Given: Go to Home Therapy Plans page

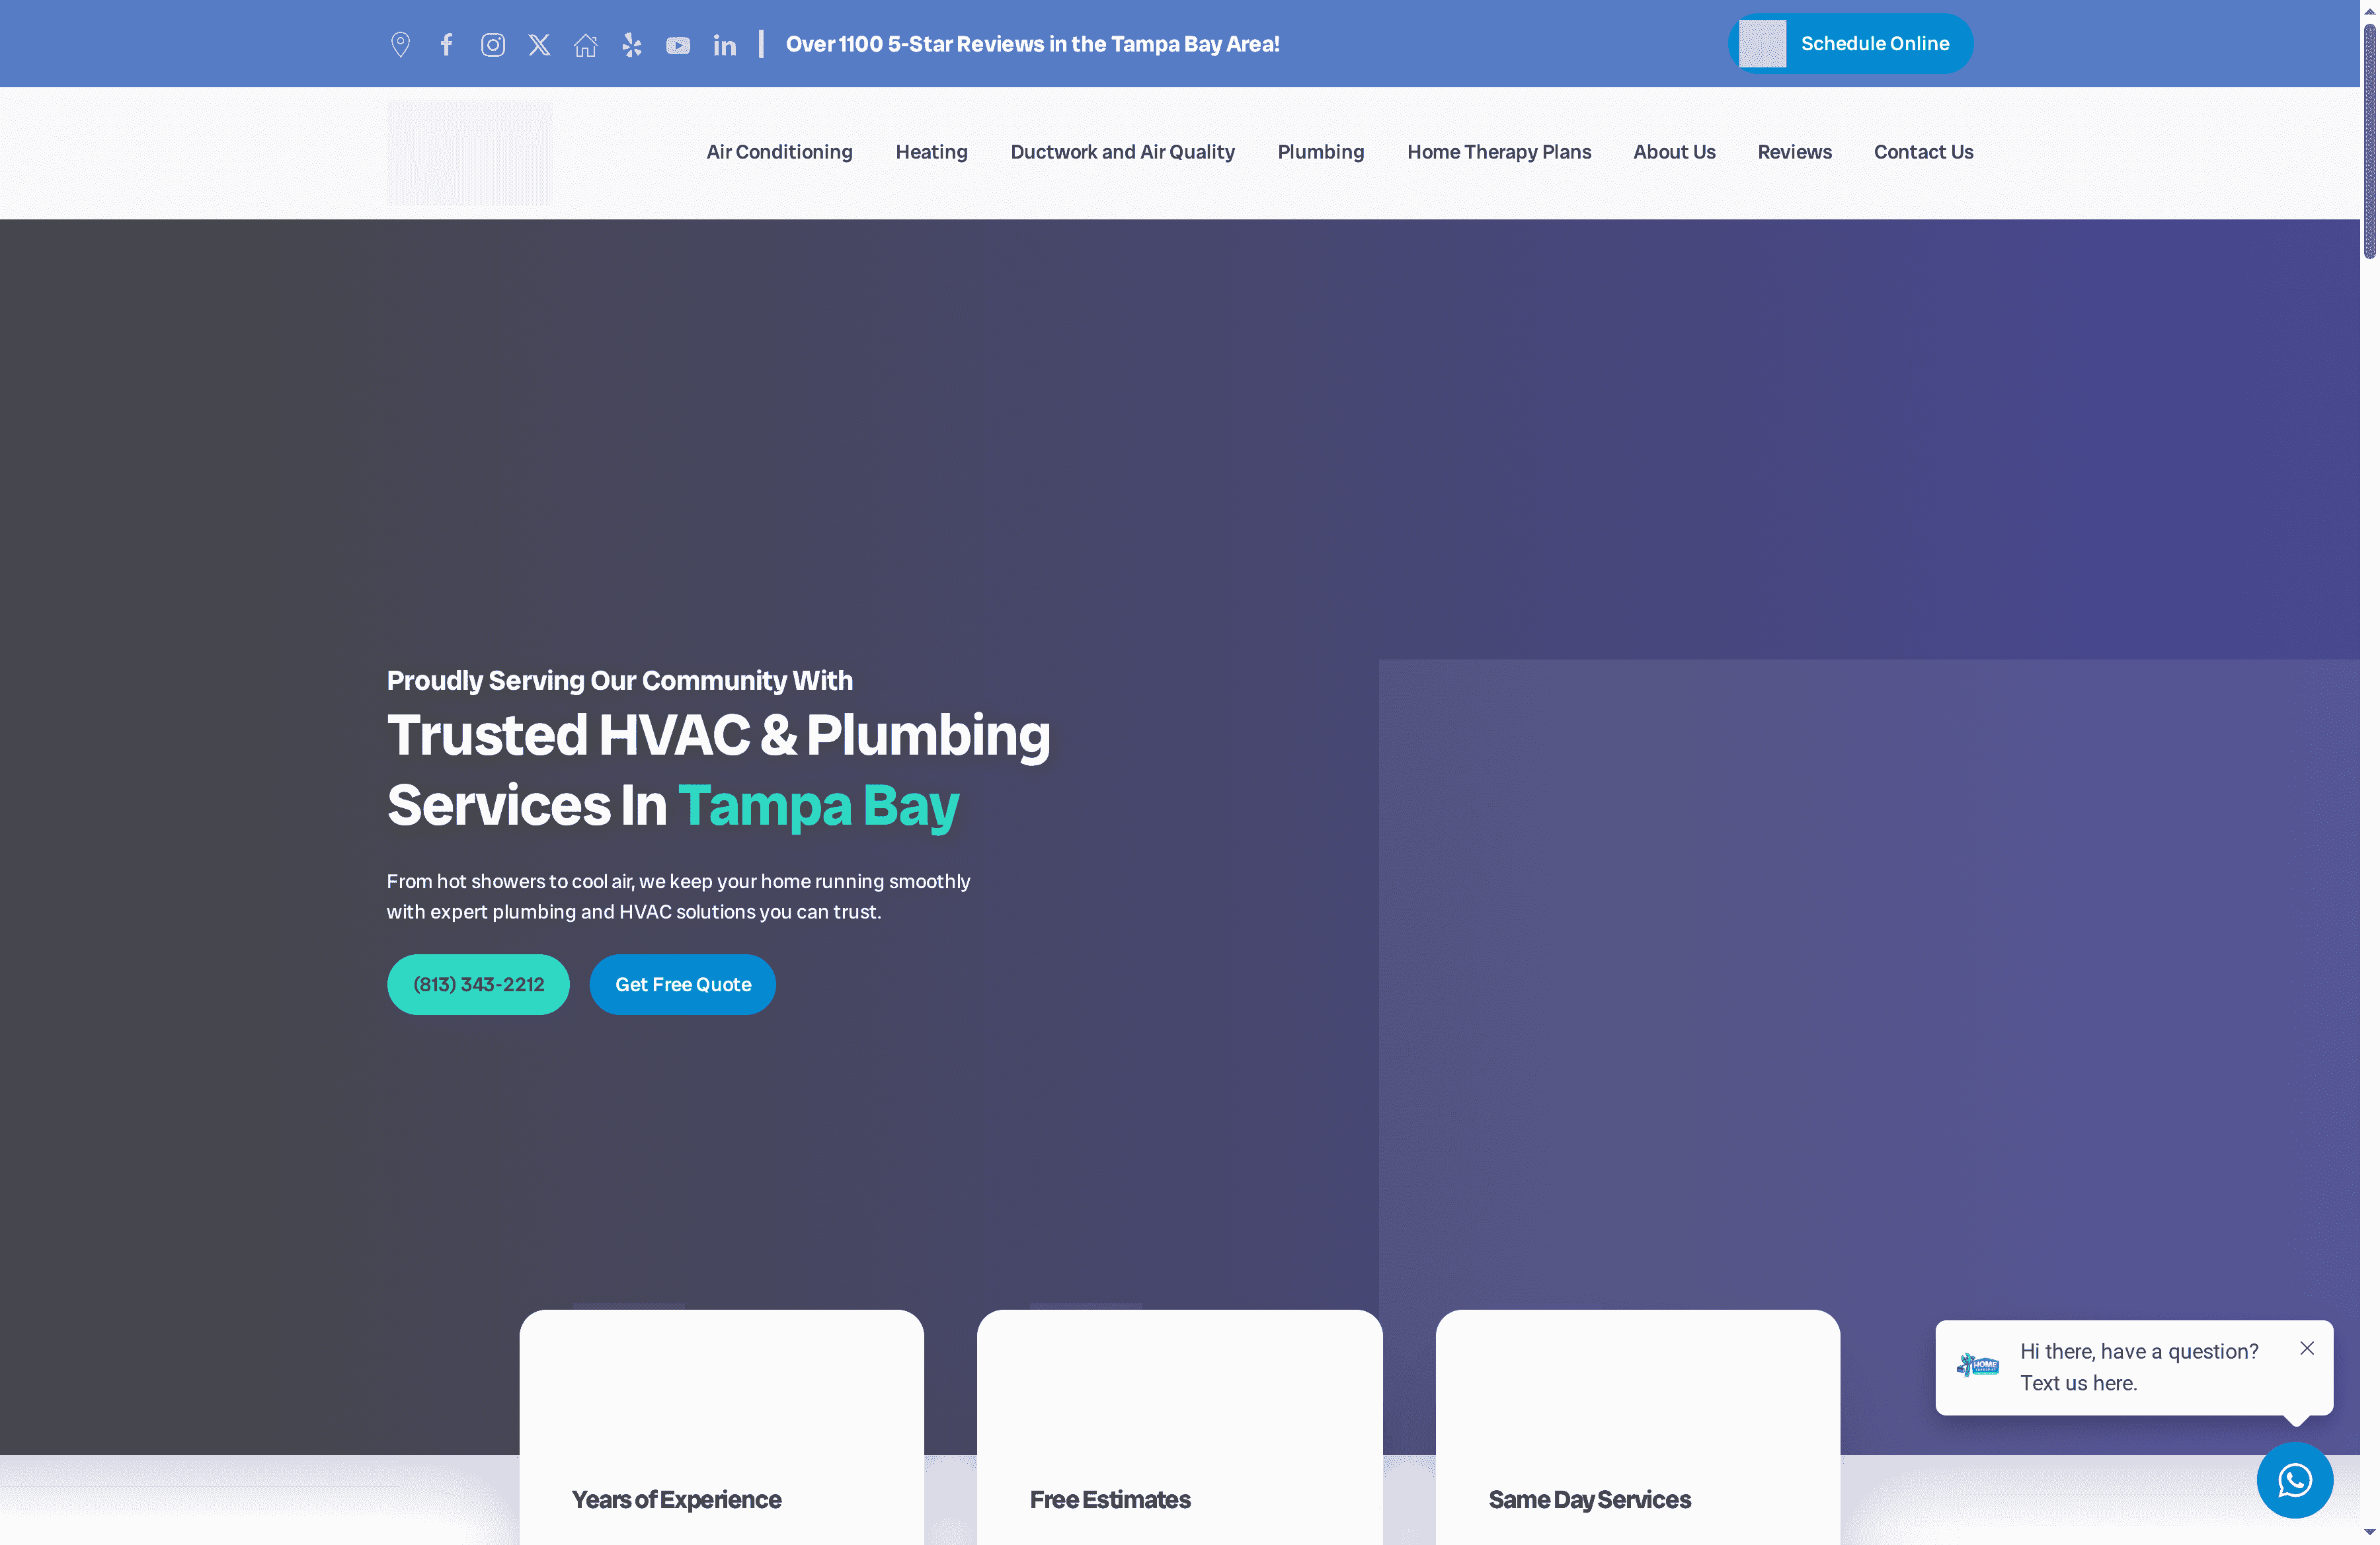Looking at the screenshot, I should coord(1498,152).
